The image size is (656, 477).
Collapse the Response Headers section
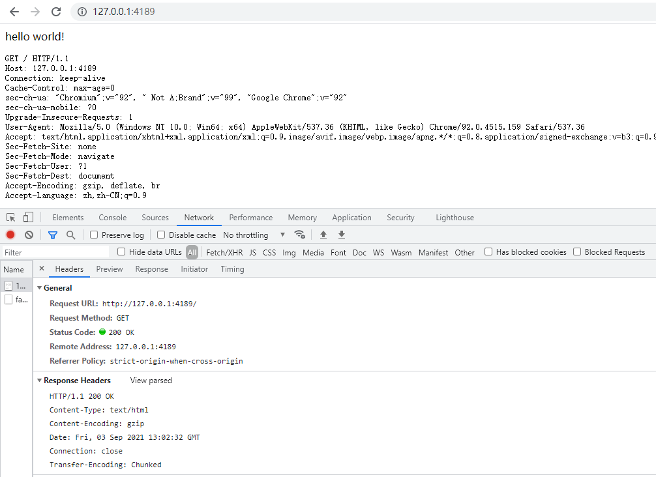[x=39, y=380]
